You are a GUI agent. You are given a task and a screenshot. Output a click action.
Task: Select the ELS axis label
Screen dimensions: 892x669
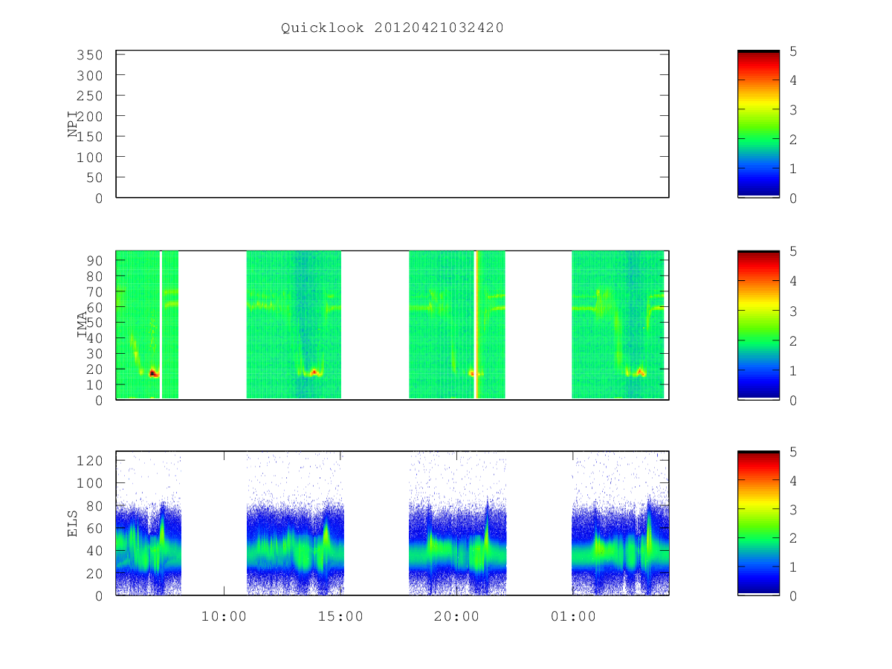point(73,523)
